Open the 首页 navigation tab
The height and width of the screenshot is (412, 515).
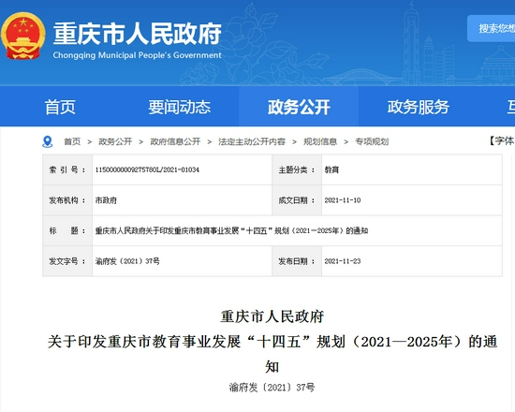[60, 107]
